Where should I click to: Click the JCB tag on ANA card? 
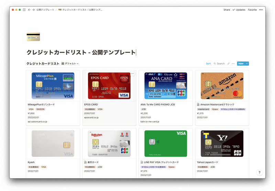coord(143,109)
